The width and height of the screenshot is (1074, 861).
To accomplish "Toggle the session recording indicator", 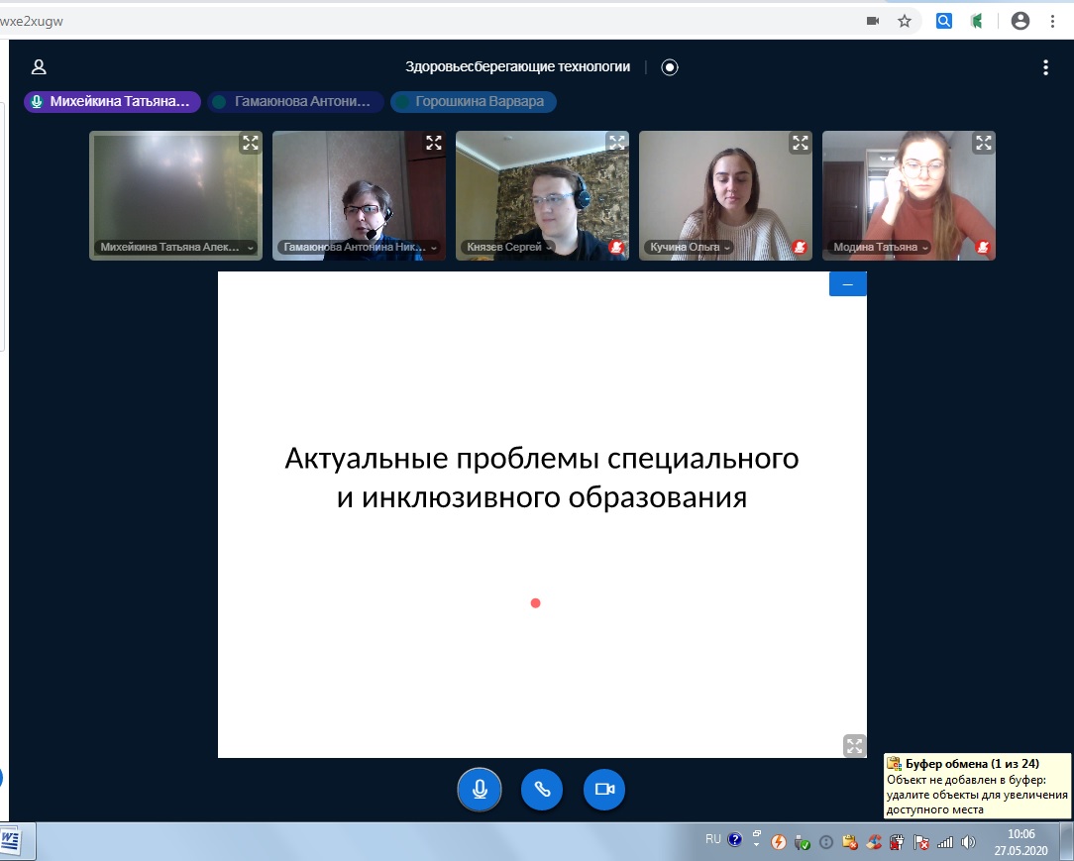I will pos(670,67).
